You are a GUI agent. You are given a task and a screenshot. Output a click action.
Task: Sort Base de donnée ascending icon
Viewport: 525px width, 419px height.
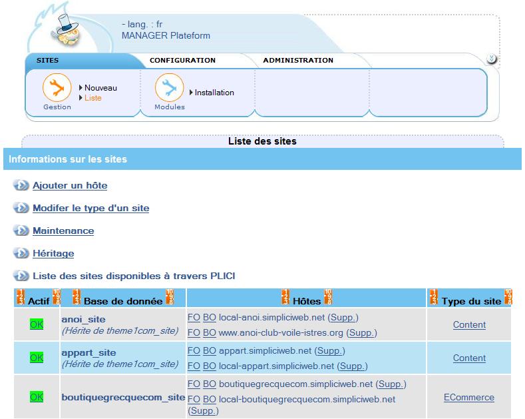(x=77, y=297)
